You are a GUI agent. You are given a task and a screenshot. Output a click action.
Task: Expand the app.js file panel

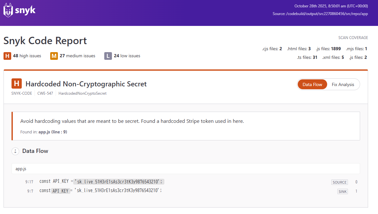20,169
